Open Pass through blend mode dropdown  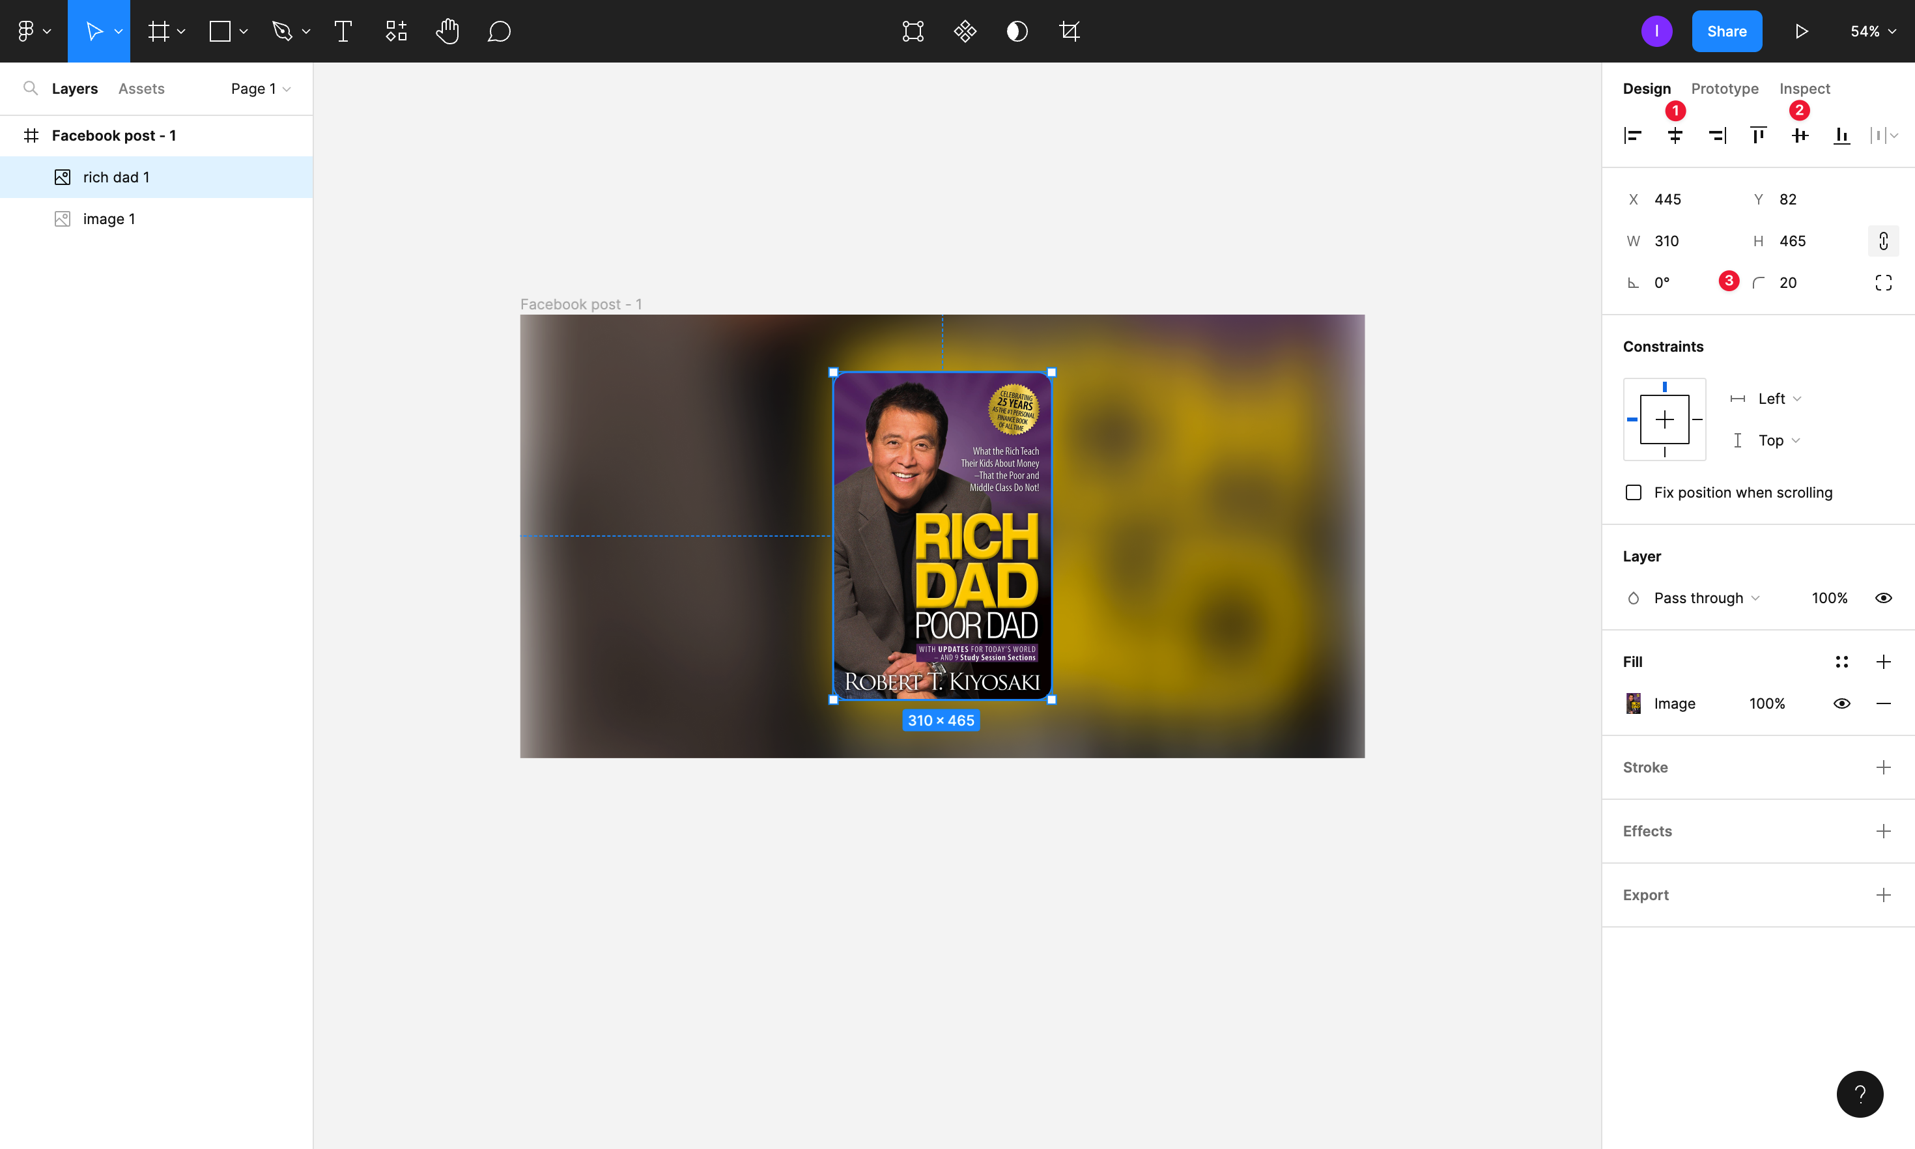coord(1707,598)
